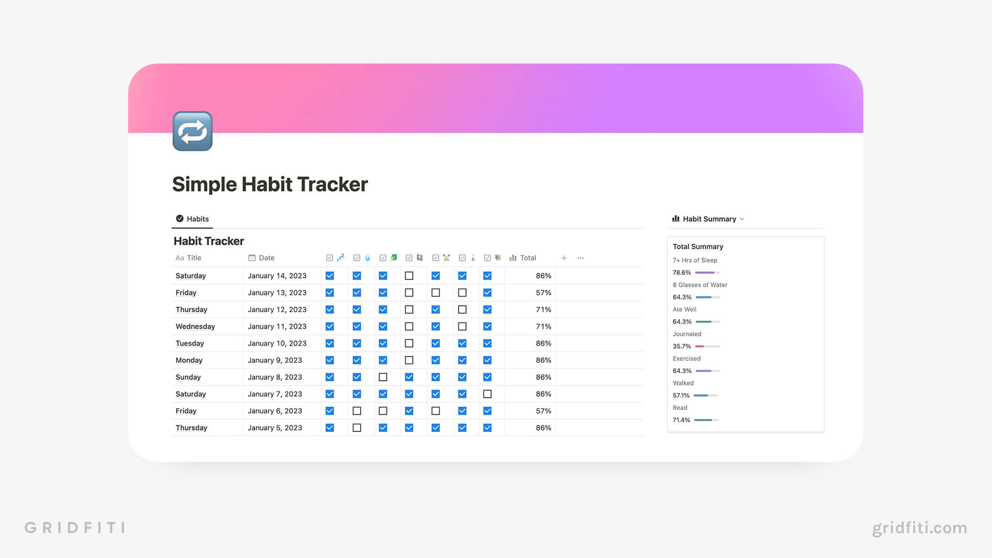Toggle Sunday January 8 sleep checkbox
Screen dimensions: 992x558
(331, 377)
